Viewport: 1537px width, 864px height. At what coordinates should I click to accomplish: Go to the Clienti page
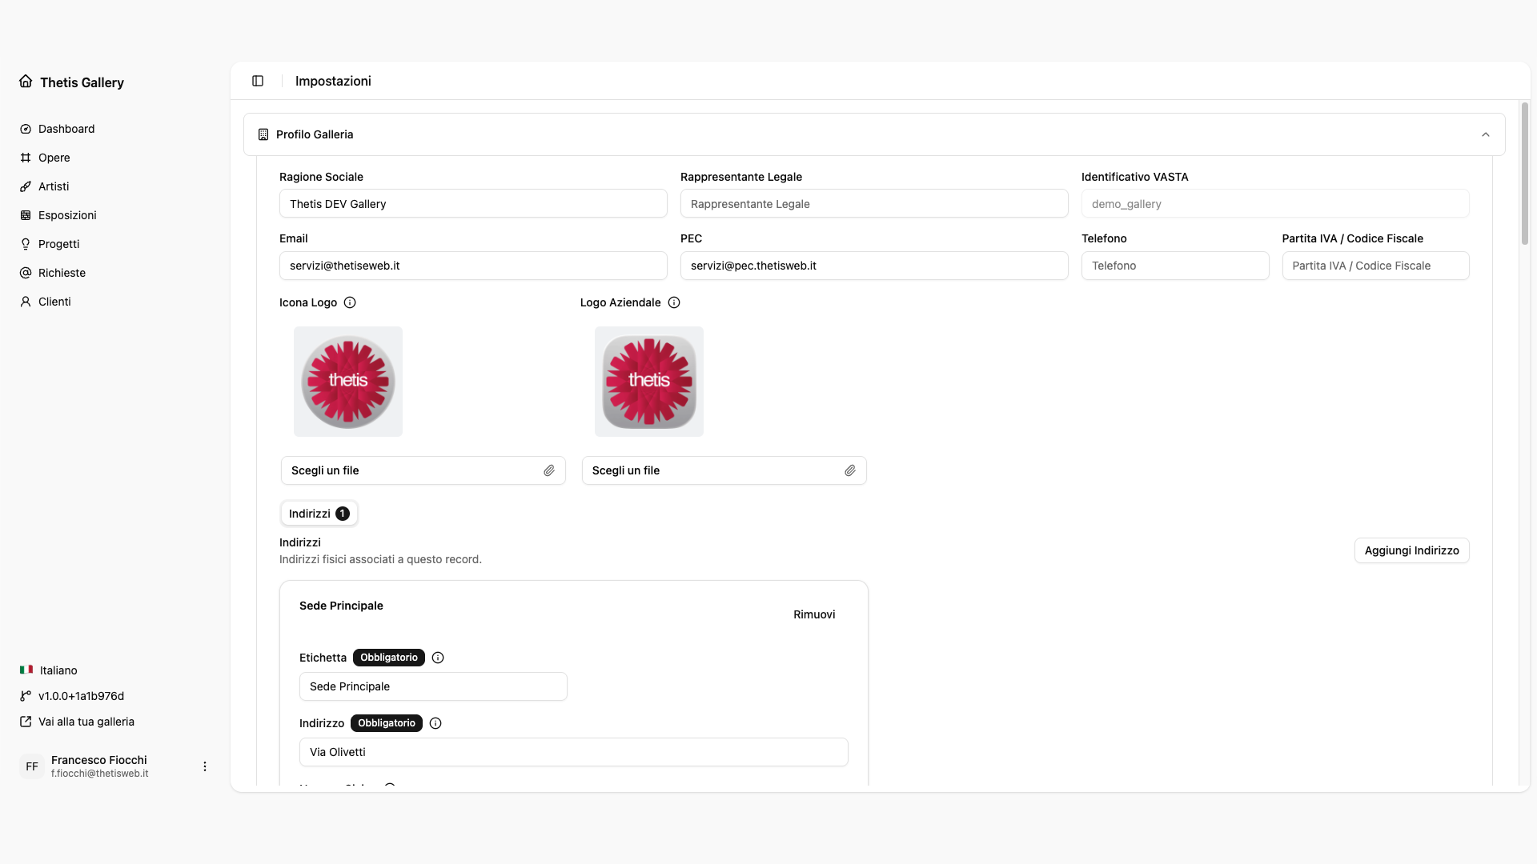coord(114,302)
